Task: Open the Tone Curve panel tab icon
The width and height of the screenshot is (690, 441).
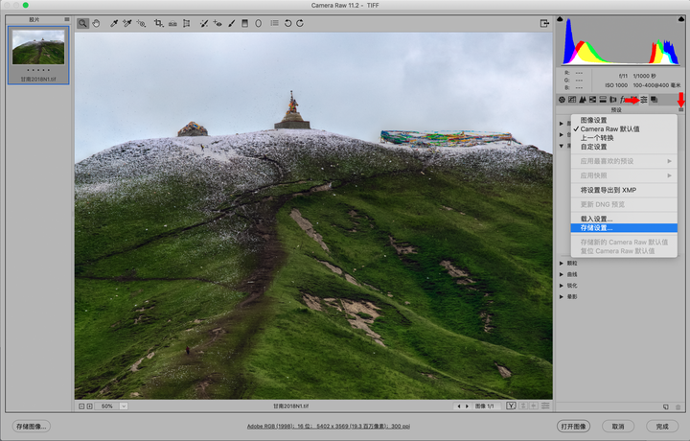Action: tap(572, 100)
